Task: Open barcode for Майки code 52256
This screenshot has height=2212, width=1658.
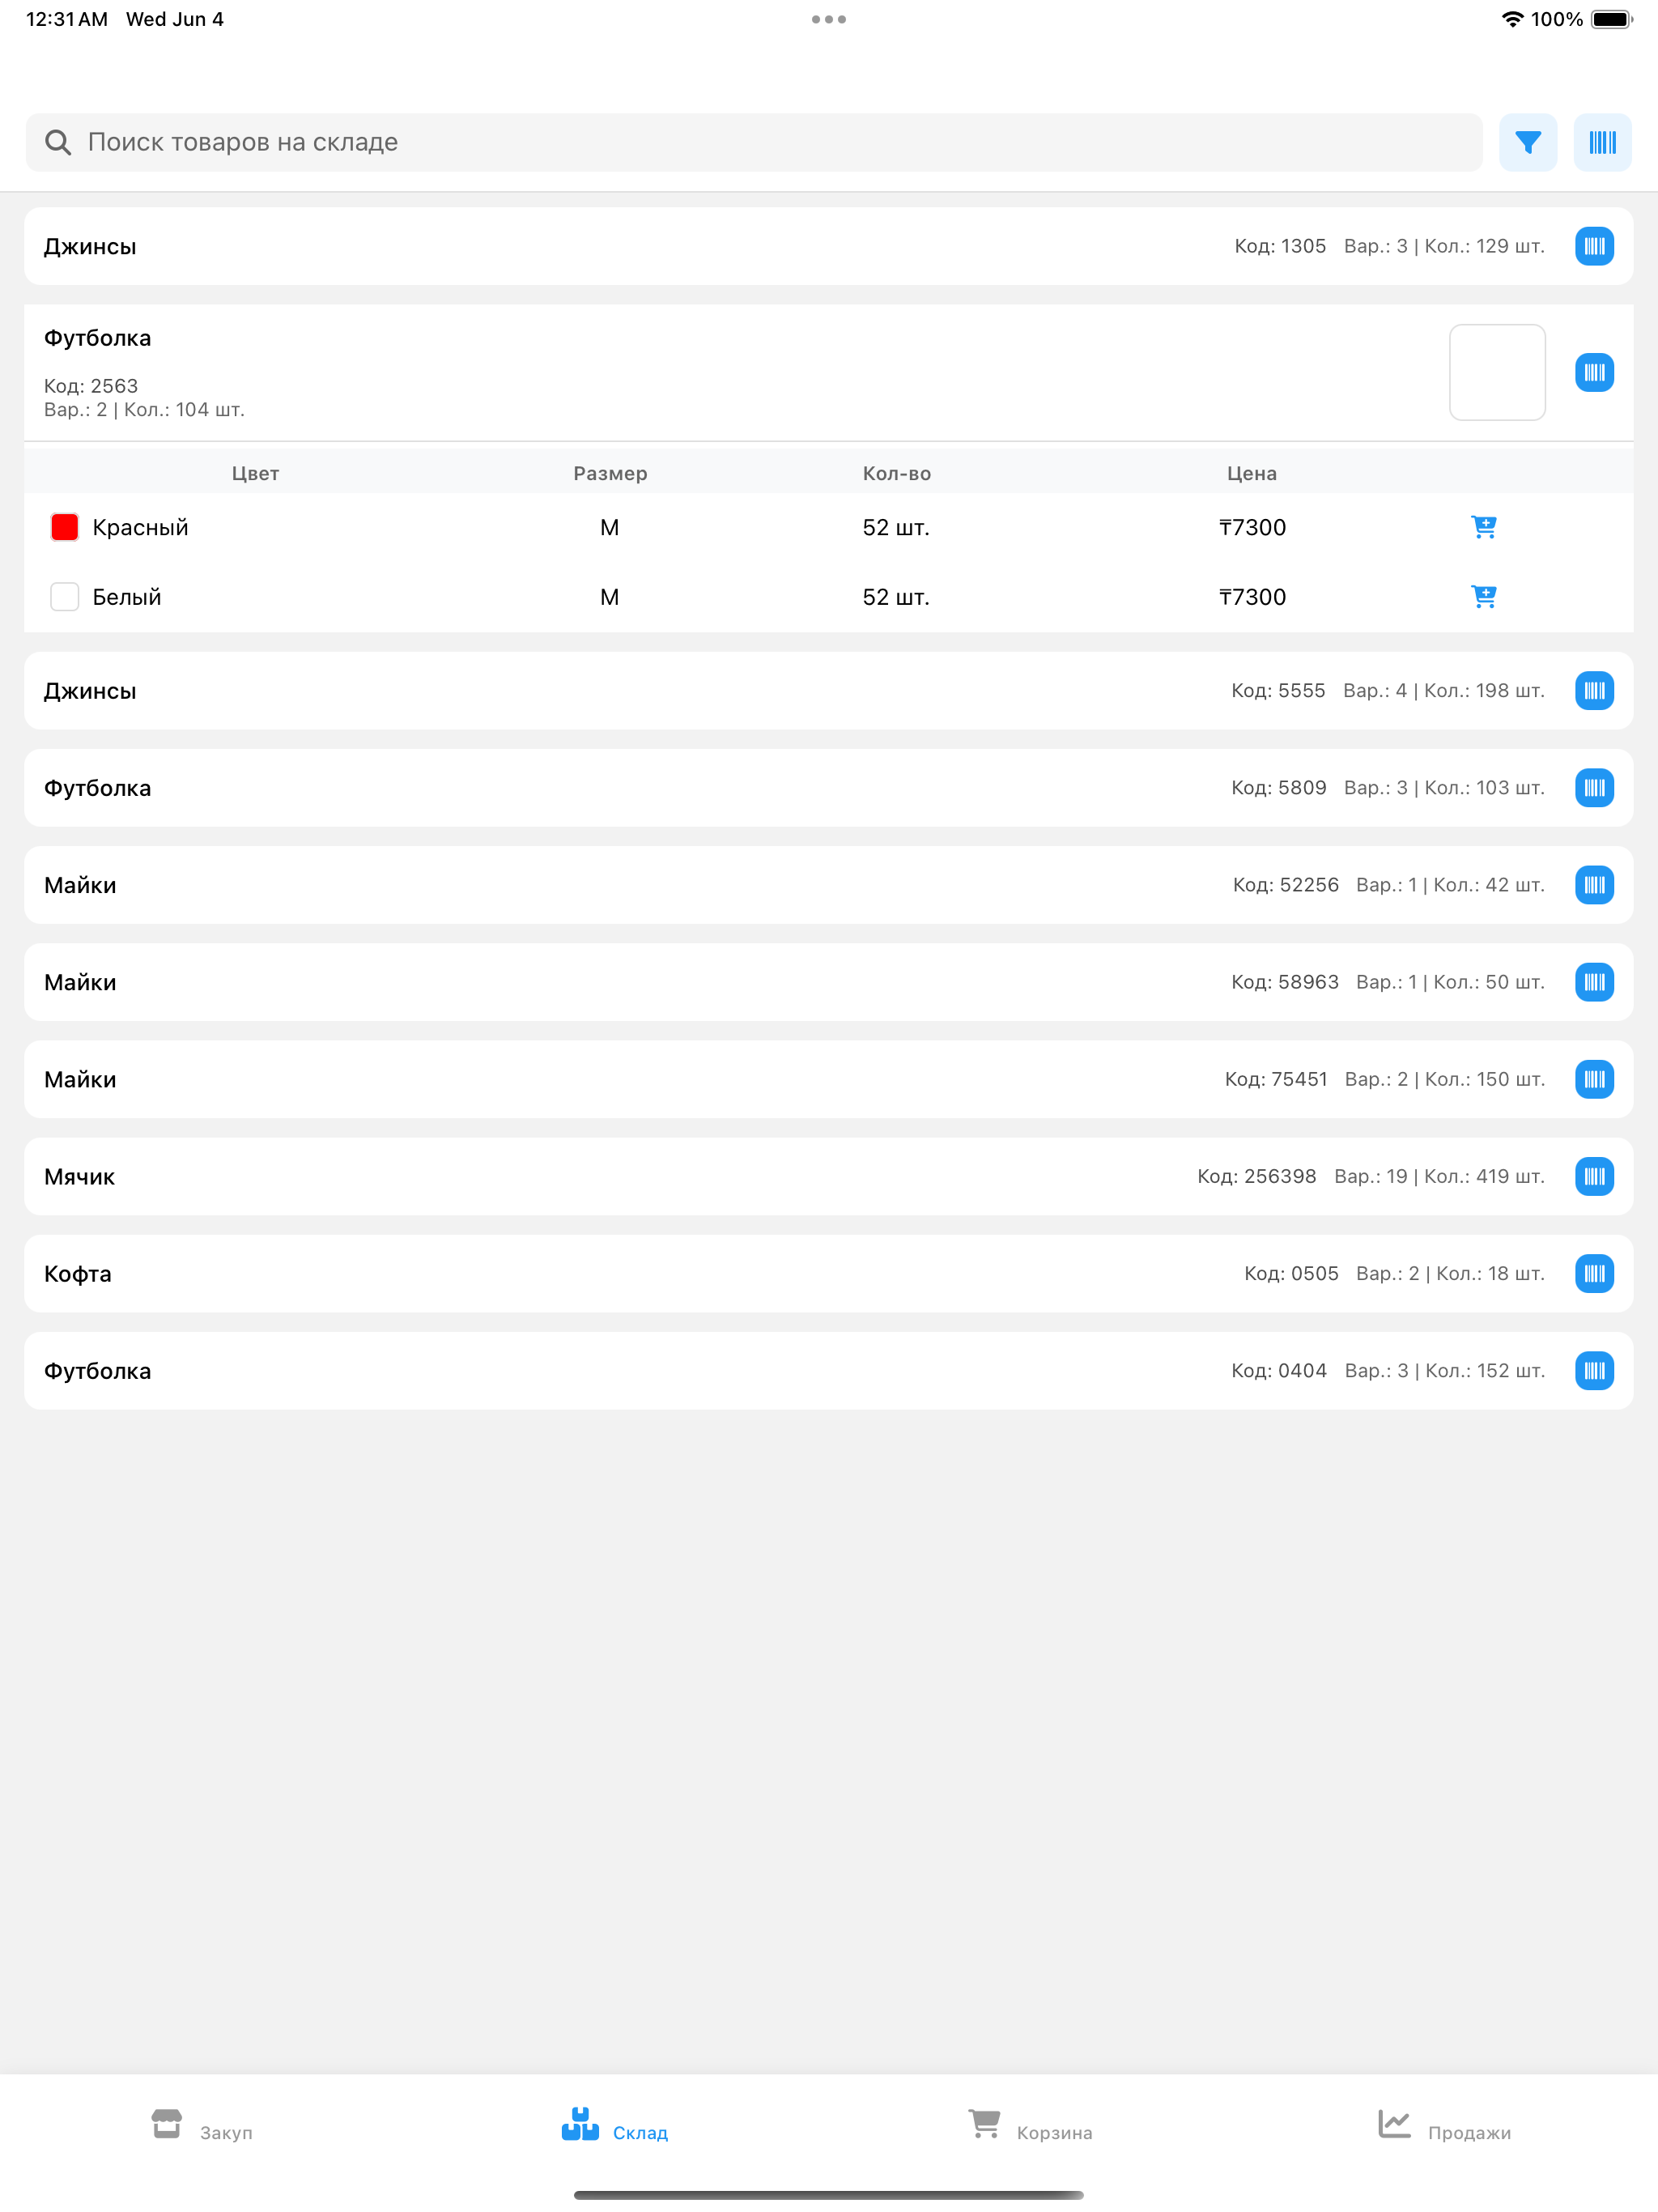Action: (x=1594, y=884)
